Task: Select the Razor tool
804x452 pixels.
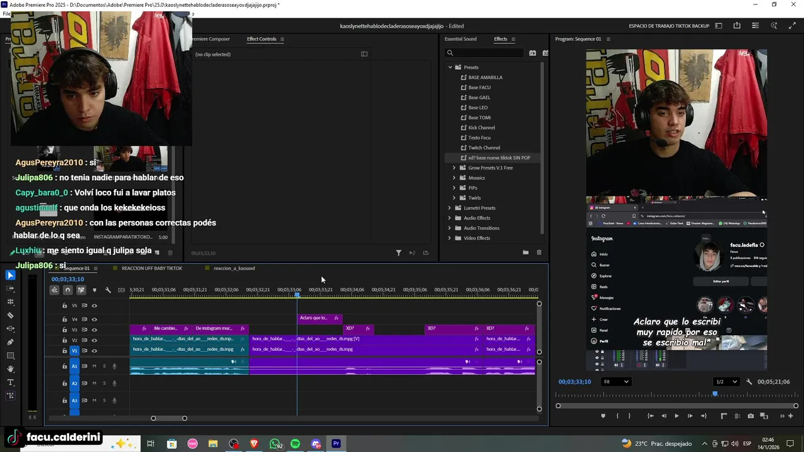Action: 10,316
